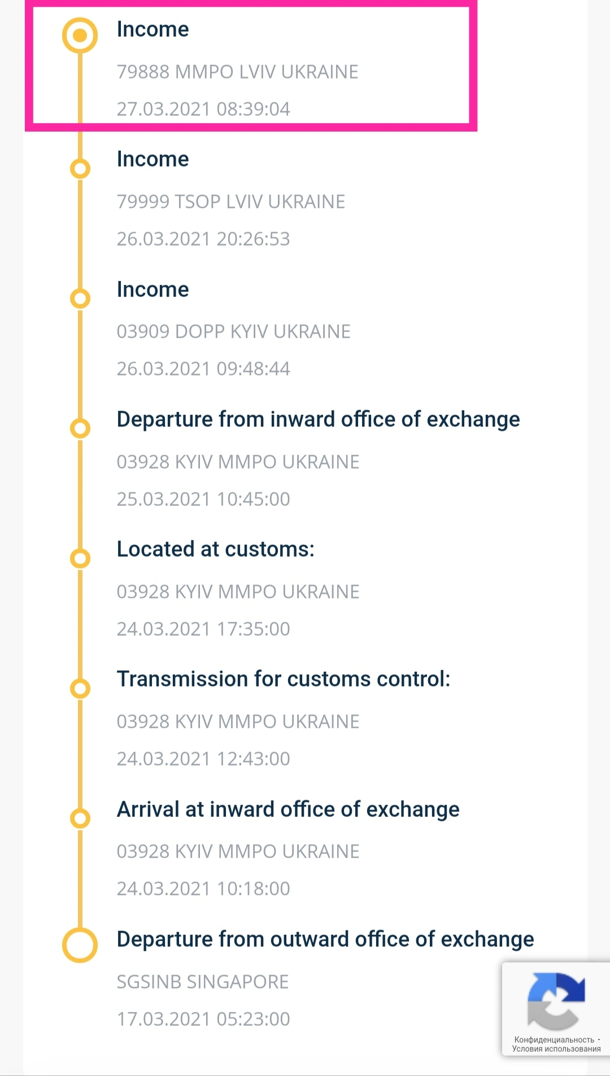Select Departure from outward office of exchange heading
The image size is (610, 1076).
point(325,939)
